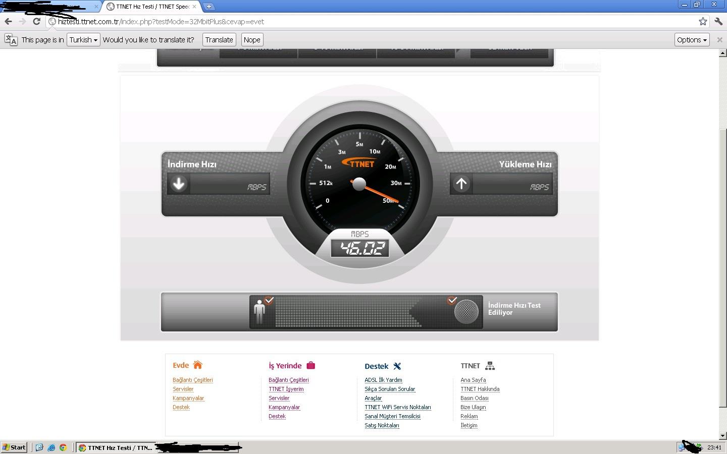Click the Yükleme Hızı label
Viewport: 727px width, 454px height.
(525, 164)
